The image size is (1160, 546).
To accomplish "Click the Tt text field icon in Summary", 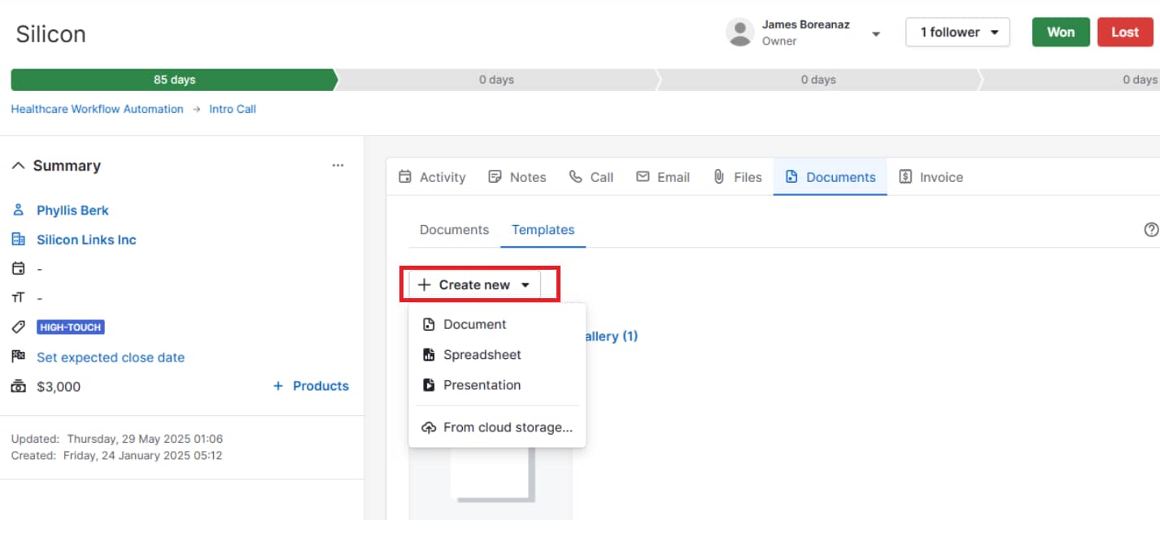I will (x=18, y=297).
